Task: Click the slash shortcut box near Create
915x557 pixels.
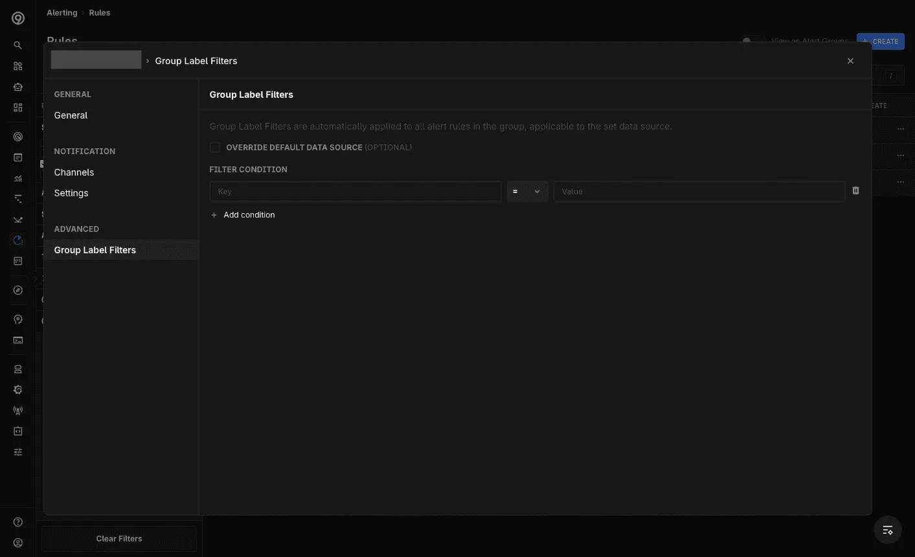Action: [x=891, y=76]
